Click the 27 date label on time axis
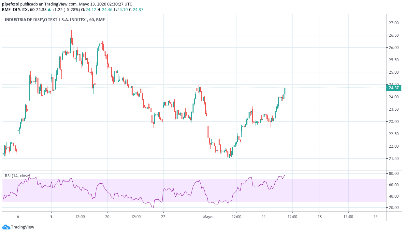404x233 pixels. pos(164,216)
